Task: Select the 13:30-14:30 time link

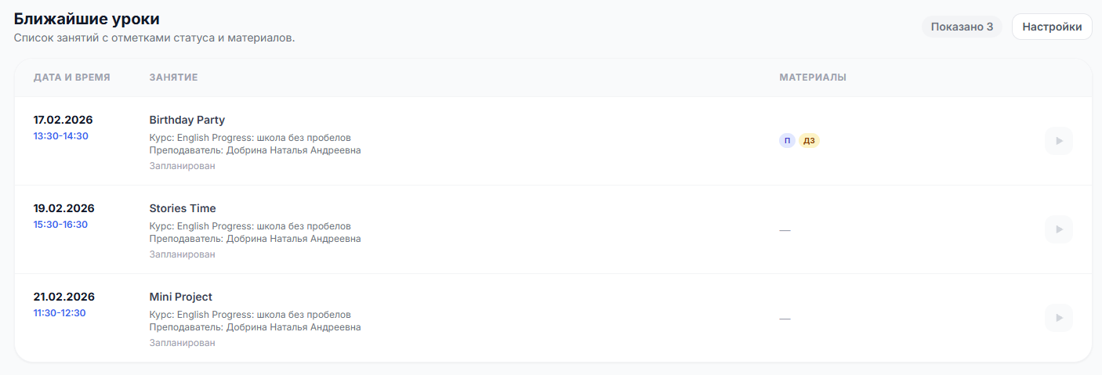Action: (x=60, y=136)
